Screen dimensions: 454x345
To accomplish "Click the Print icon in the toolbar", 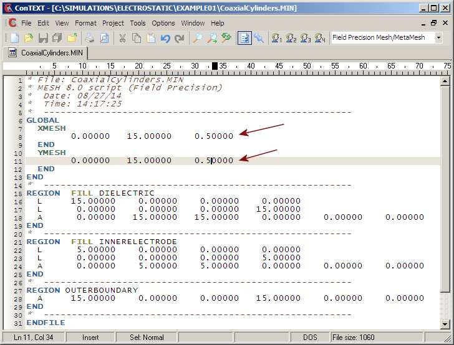I will [90, 38].
